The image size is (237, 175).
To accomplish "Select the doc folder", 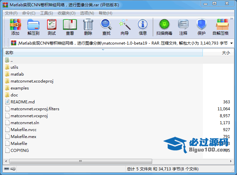I will click(14, 95).
